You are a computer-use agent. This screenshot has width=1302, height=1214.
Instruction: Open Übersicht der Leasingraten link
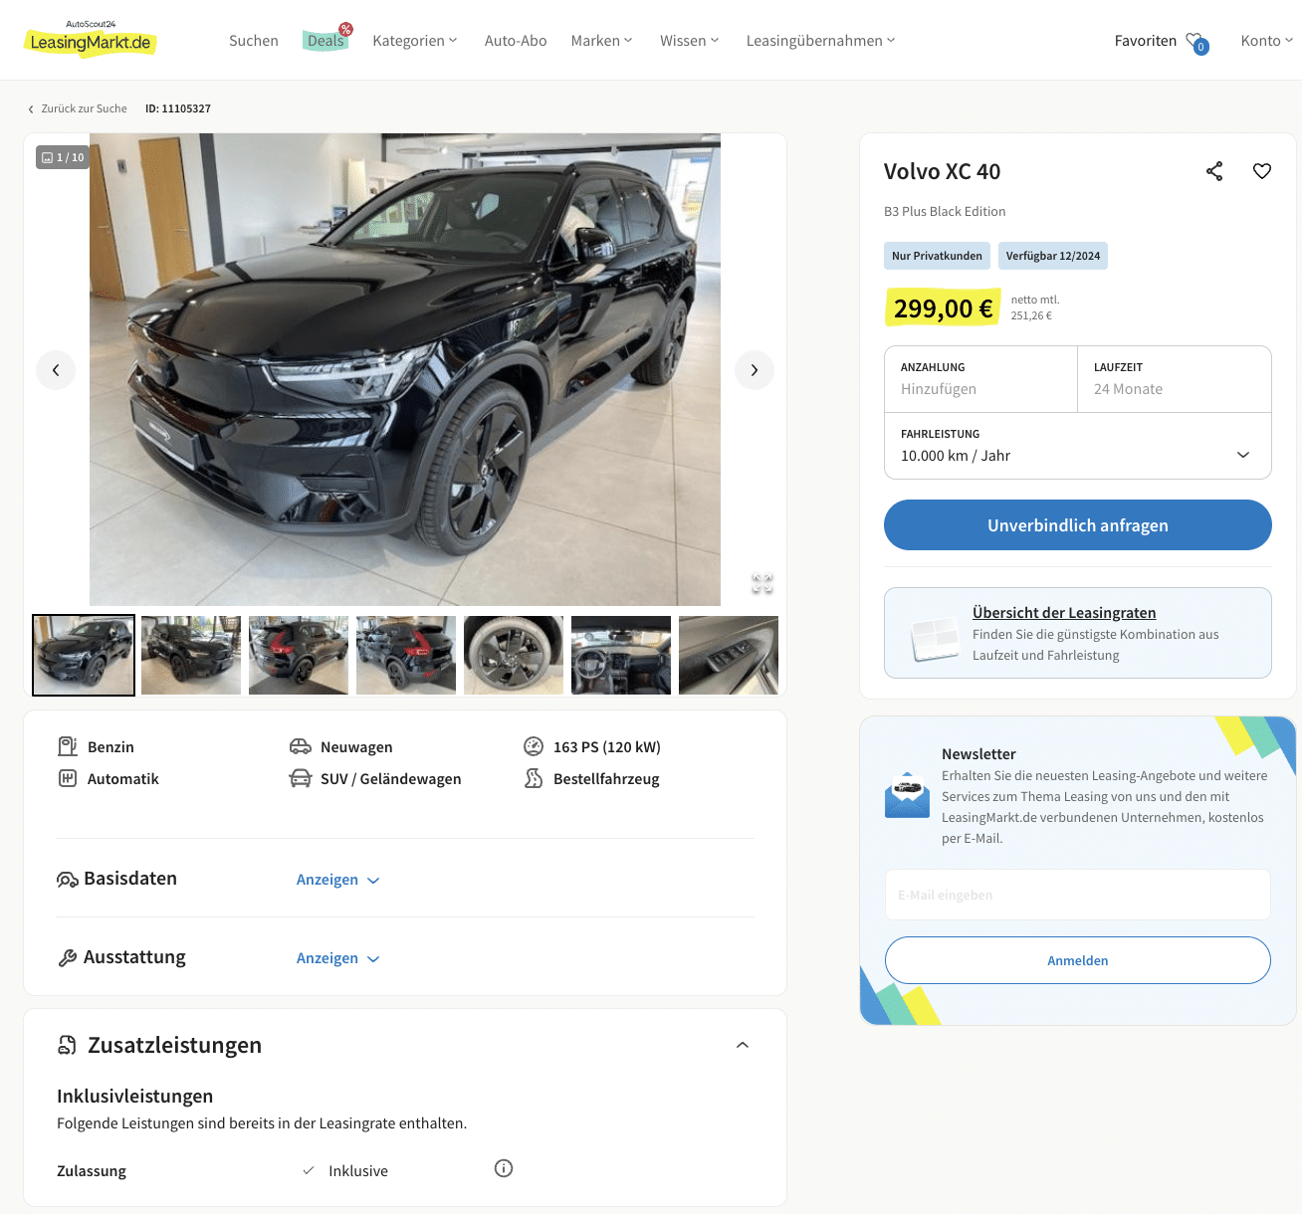click(x=1064, y=613)
